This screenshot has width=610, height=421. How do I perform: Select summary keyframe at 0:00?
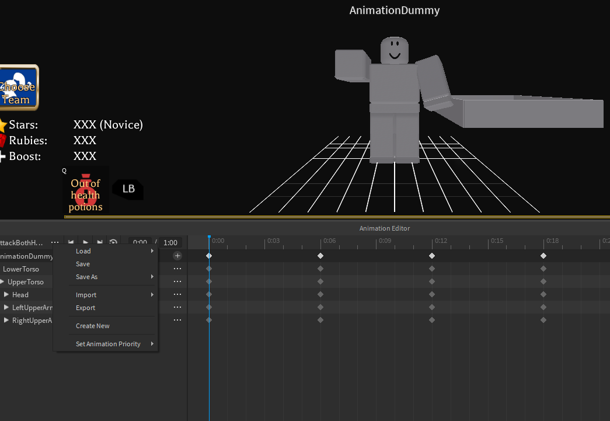pyautogui.click(x=209, y=256)
